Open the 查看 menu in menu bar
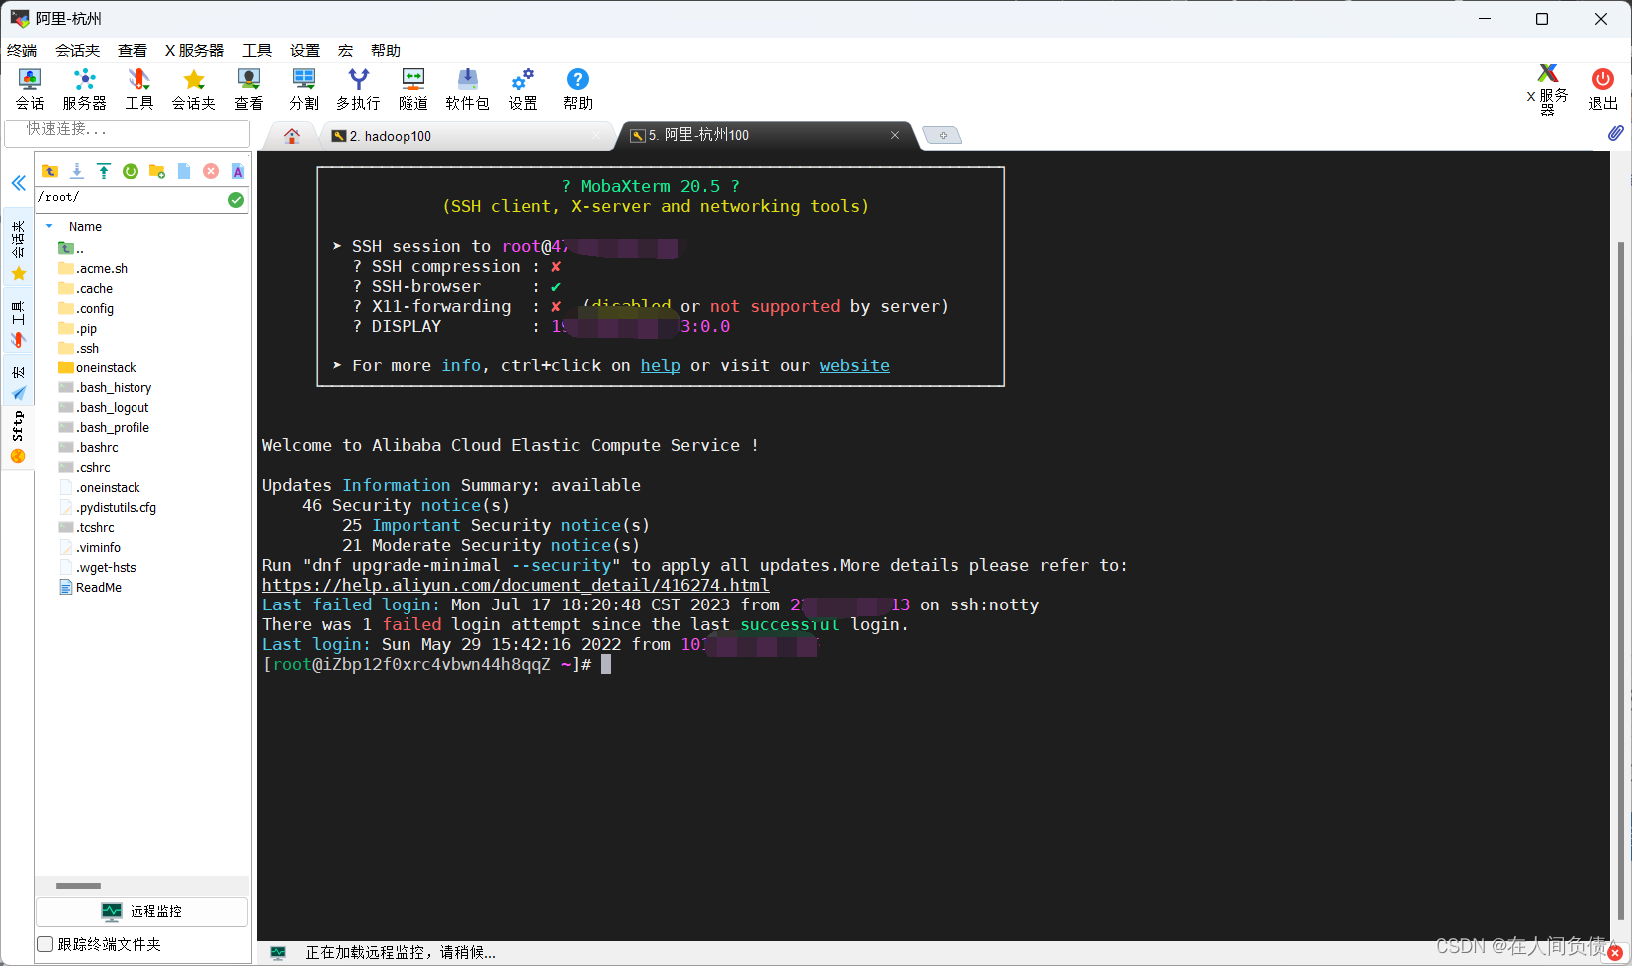Viewport: 1632px width, 966px height. coord(133,50)
